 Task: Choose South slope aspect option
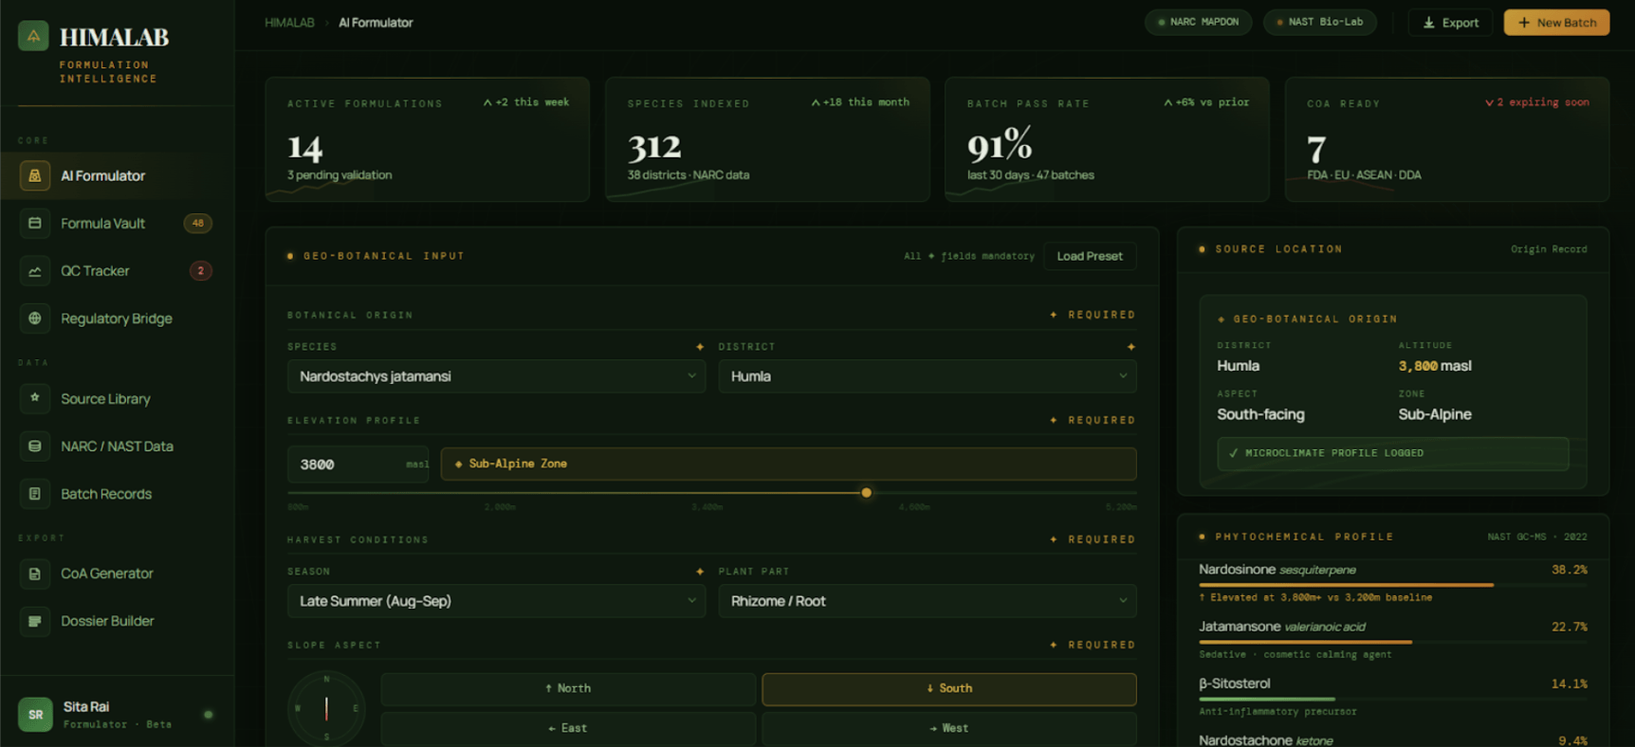click(948, 688)
